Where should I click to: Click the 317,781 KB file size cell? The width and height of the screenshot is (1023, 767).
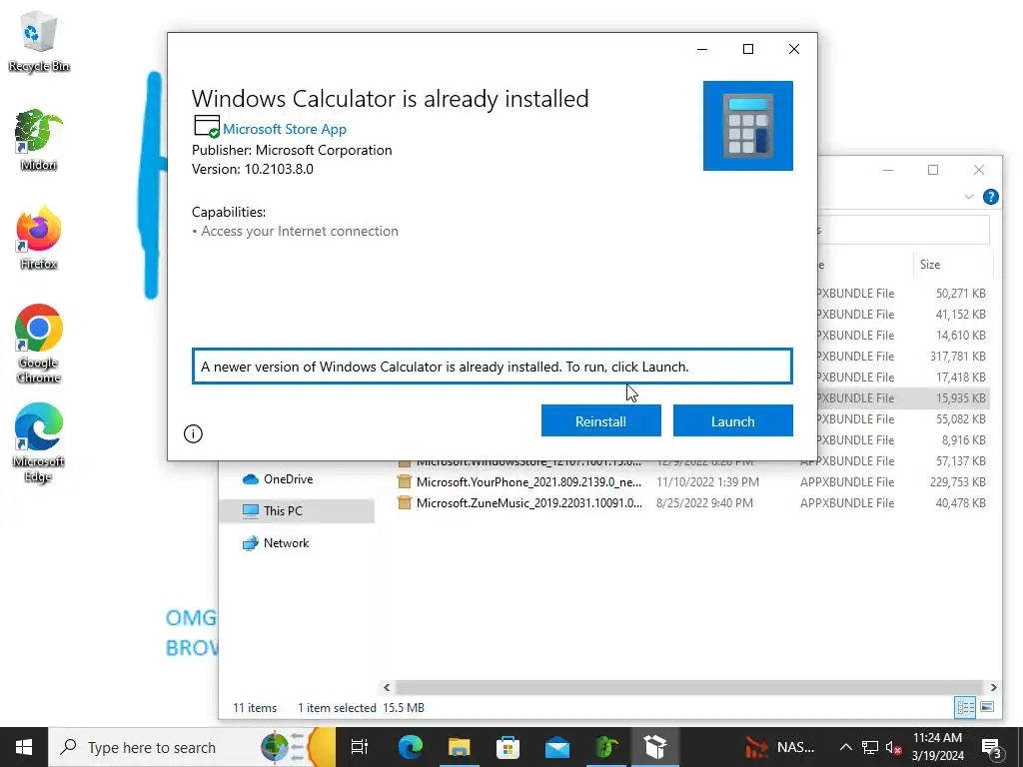(x=958, y=357)
